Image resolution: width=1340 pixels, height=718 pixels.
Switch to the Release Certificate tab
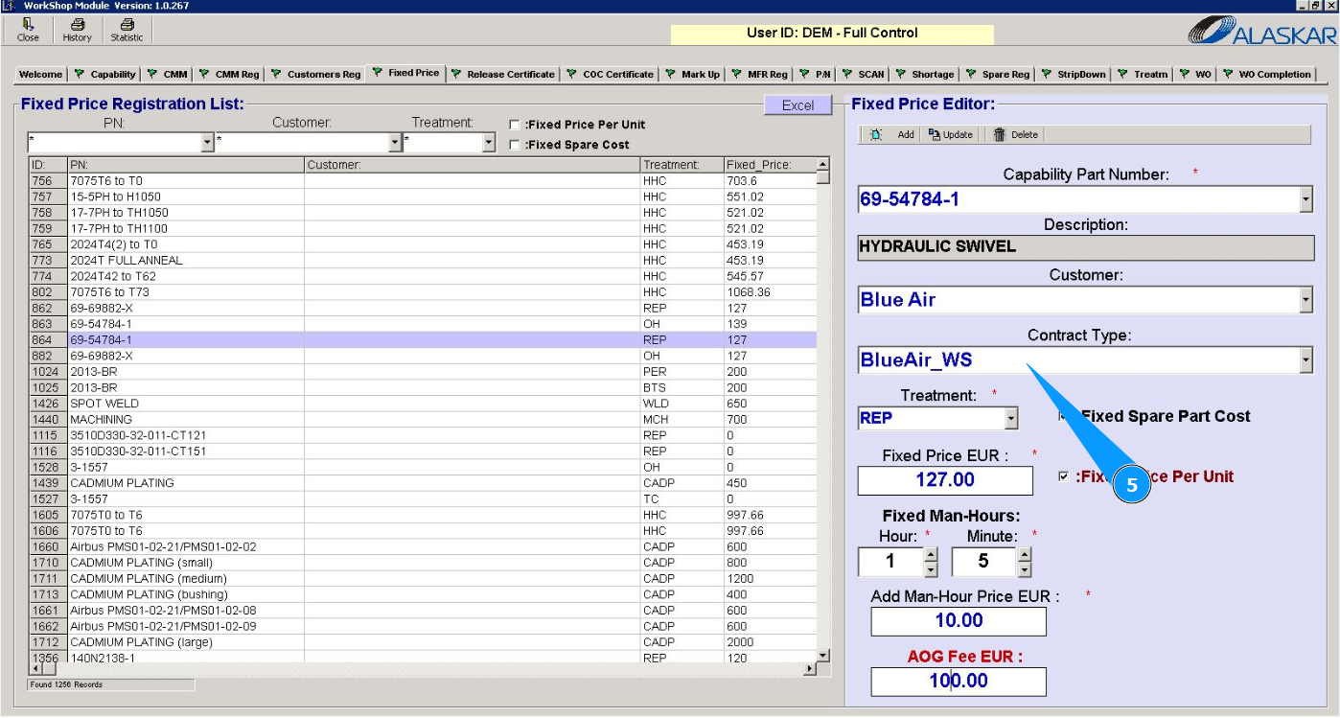pyautogui.click(x=510, y=74)
